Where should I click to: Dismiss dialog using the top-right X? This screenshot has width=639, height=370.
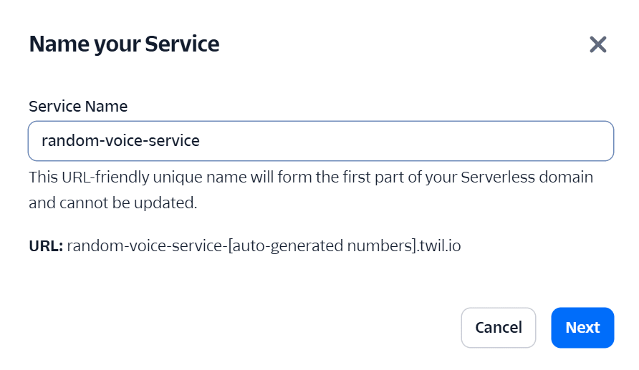pos(597,45)
